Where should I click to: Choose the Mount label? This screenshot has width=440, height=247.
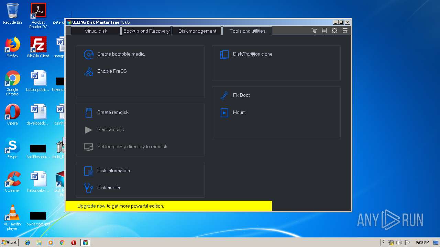[x=239, y=113]
